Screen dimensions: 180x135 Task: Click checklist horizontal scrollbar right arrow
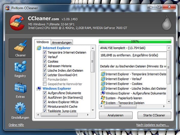(88, 115)
